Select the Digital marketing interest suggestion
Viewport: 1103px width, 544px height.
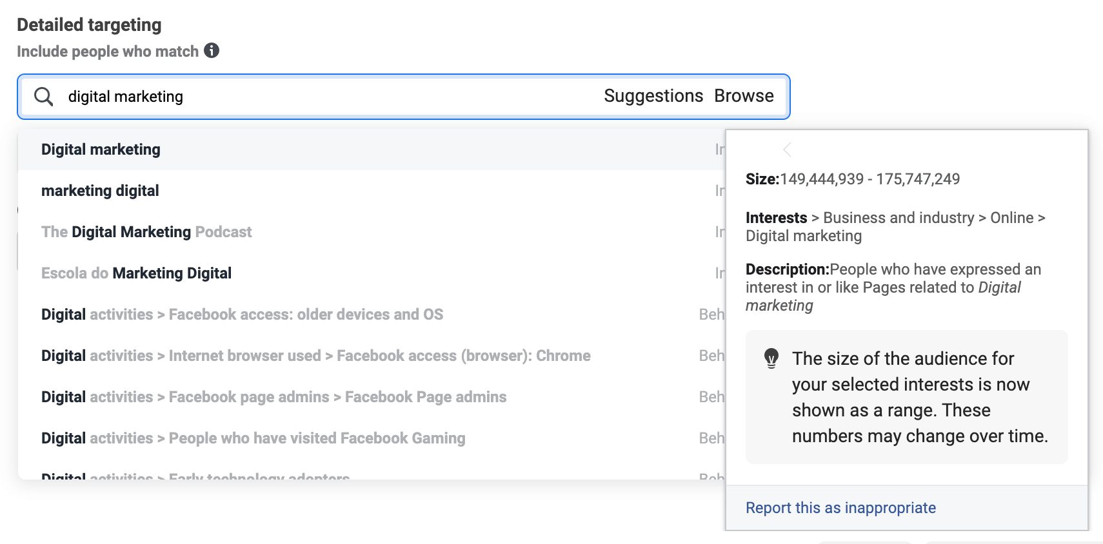[x=101, y=150]
